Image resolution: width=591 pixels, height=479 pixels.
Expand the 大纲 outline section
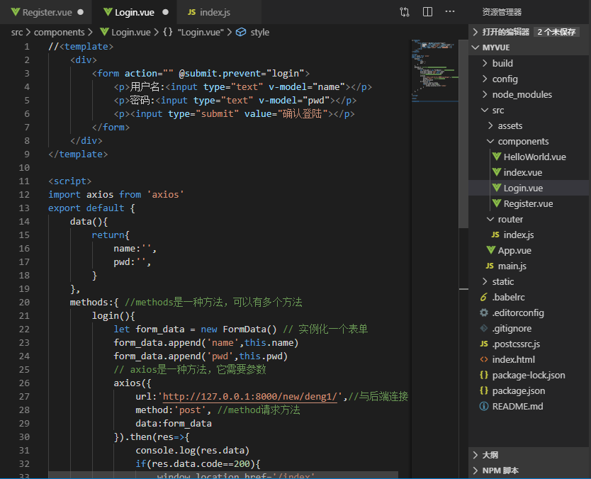(489, 455)
